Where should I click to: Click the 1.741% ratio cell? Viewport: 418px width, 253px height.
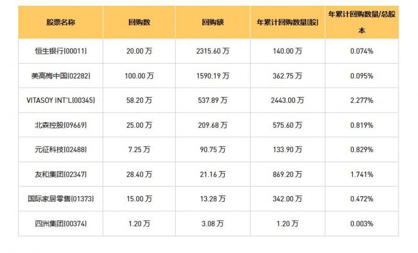pyautogui.click(x=362, y=174)
